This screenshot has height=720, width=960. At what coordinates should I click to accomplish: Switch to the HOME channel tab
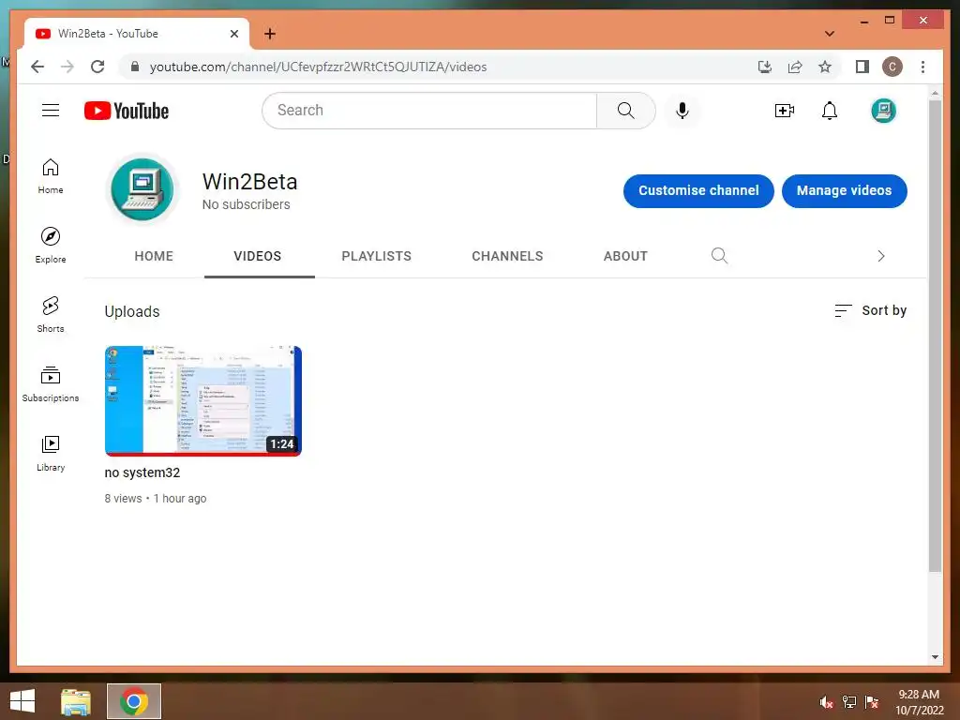[x=154, y=256]
